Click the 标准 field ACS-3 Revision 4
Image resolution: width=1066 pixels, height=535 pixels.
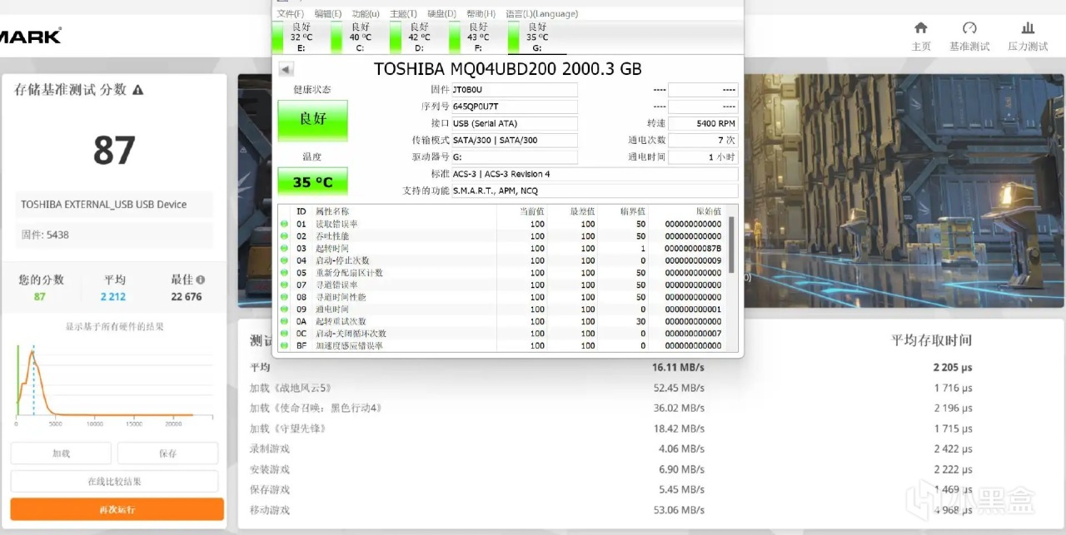click(x=595, y=174)
